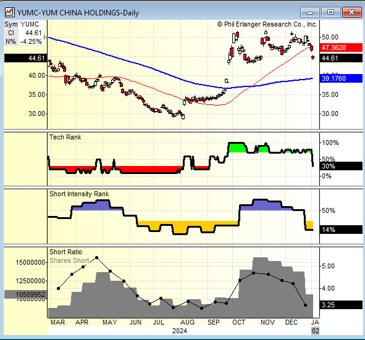Click the last Short Ratio data point
This screenshot has width=365, height=340.
pos(306,305)
